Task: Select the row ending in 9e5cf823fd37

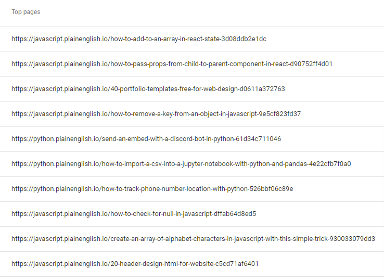Action: tap(192, 114)
